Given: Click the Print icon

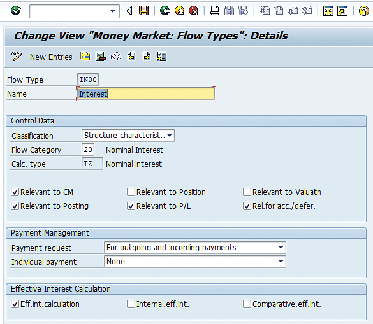Looking at the screenshot, I should coord(215,11).
